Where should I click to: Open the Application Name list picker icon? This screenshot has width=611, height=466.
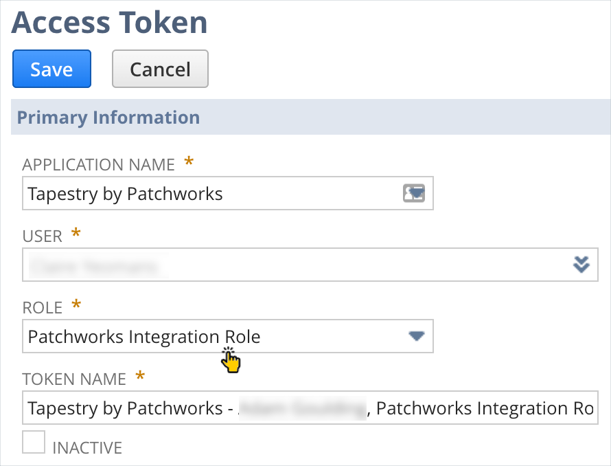tap(413, 194)
